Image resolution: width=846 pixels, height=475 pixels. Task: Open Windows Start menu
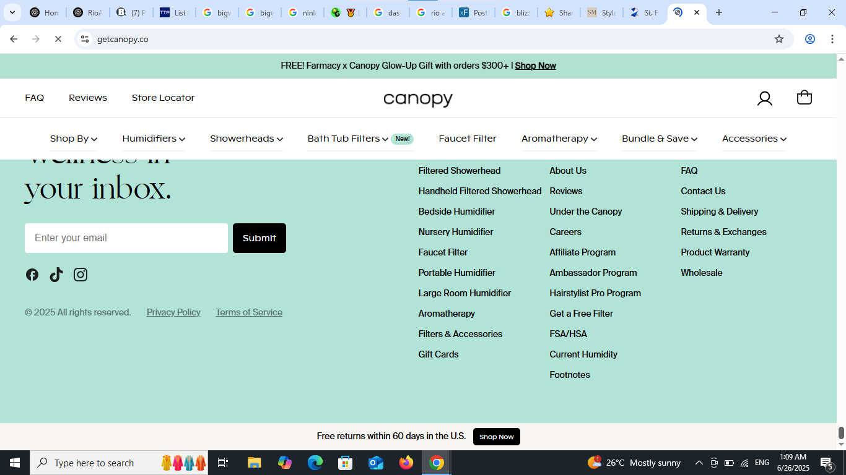(15, 463)
